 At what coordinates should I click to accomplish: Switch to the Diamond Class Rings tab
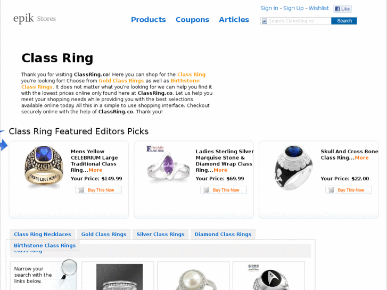point(223,235)
